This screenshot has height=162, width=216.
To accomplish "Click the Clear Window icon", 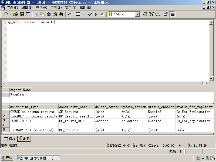I will pos(55,14).
